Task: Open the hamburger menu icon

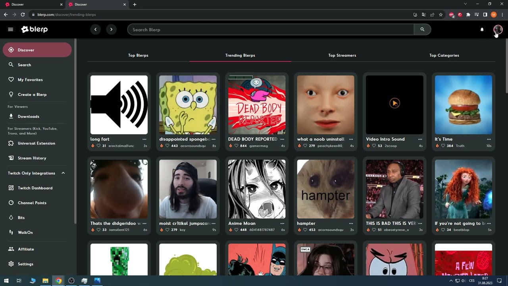Action: (11, 29)
